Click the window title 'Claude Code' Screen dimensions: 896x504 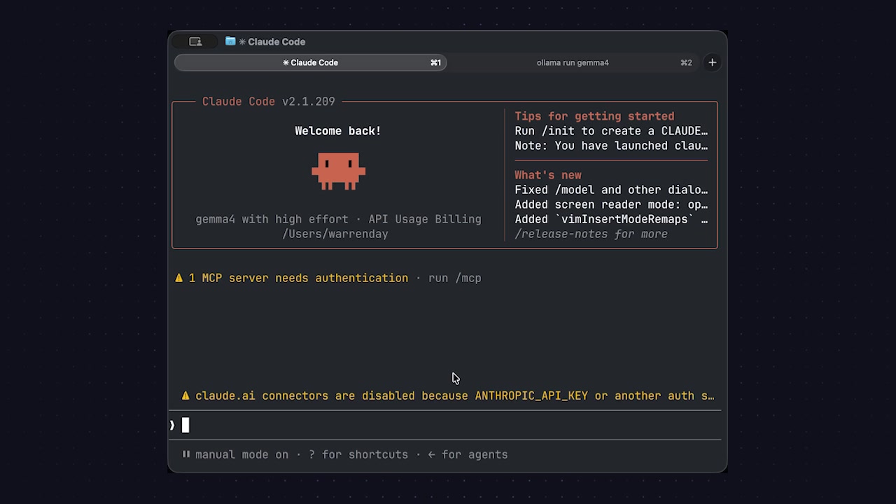point(276,42)
